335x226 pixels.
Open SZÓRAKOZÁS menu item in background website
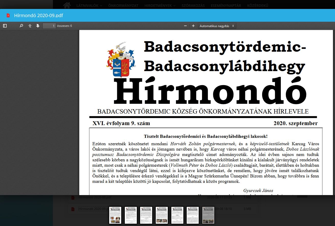tap(193, 5)
